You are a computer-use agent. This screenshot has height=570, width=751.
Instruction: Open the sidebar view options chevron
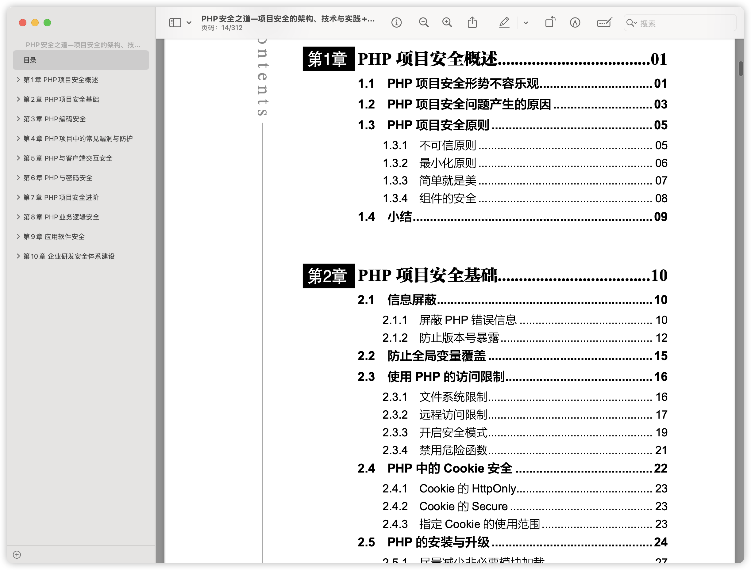pyautogui.click(x=189, y=22)
